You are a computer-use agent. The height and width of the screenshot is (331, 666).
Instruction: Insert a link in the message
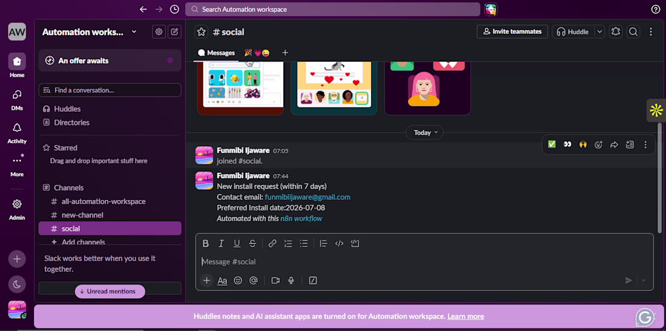272,243
